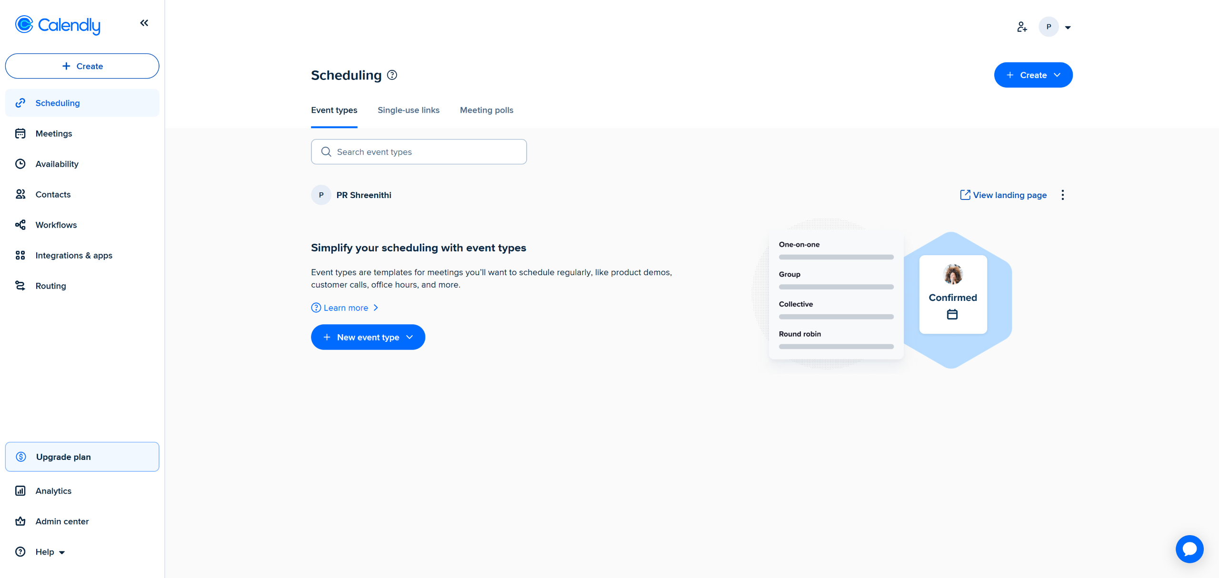The height and width of the screenshot is (578, 1219).
Task: Focus the Search event types field
Action: pyautogui.click(x=419, y=152)
